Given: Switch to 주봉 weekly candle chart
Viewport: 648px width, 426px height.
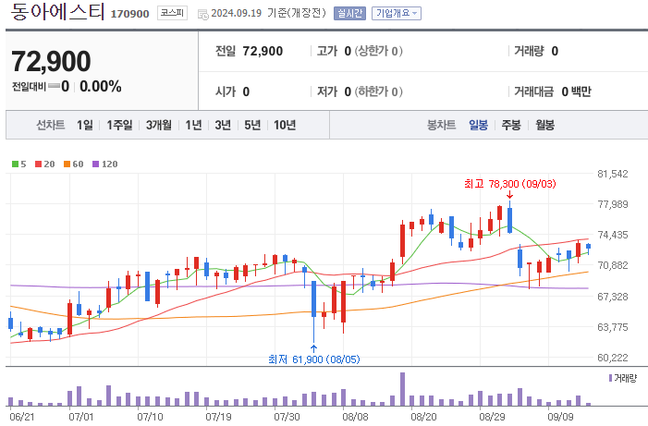Looking at the screenshot, I should 511,125.
